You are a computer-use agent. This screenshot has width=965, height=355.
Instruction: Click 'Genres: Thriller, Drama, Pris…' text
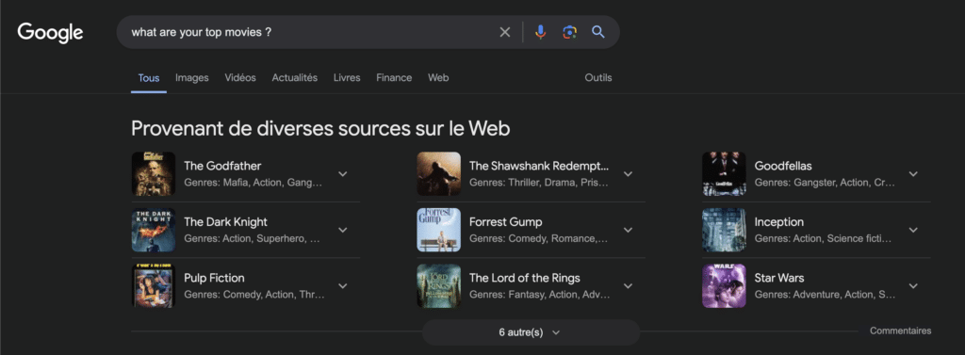(539, 183)
